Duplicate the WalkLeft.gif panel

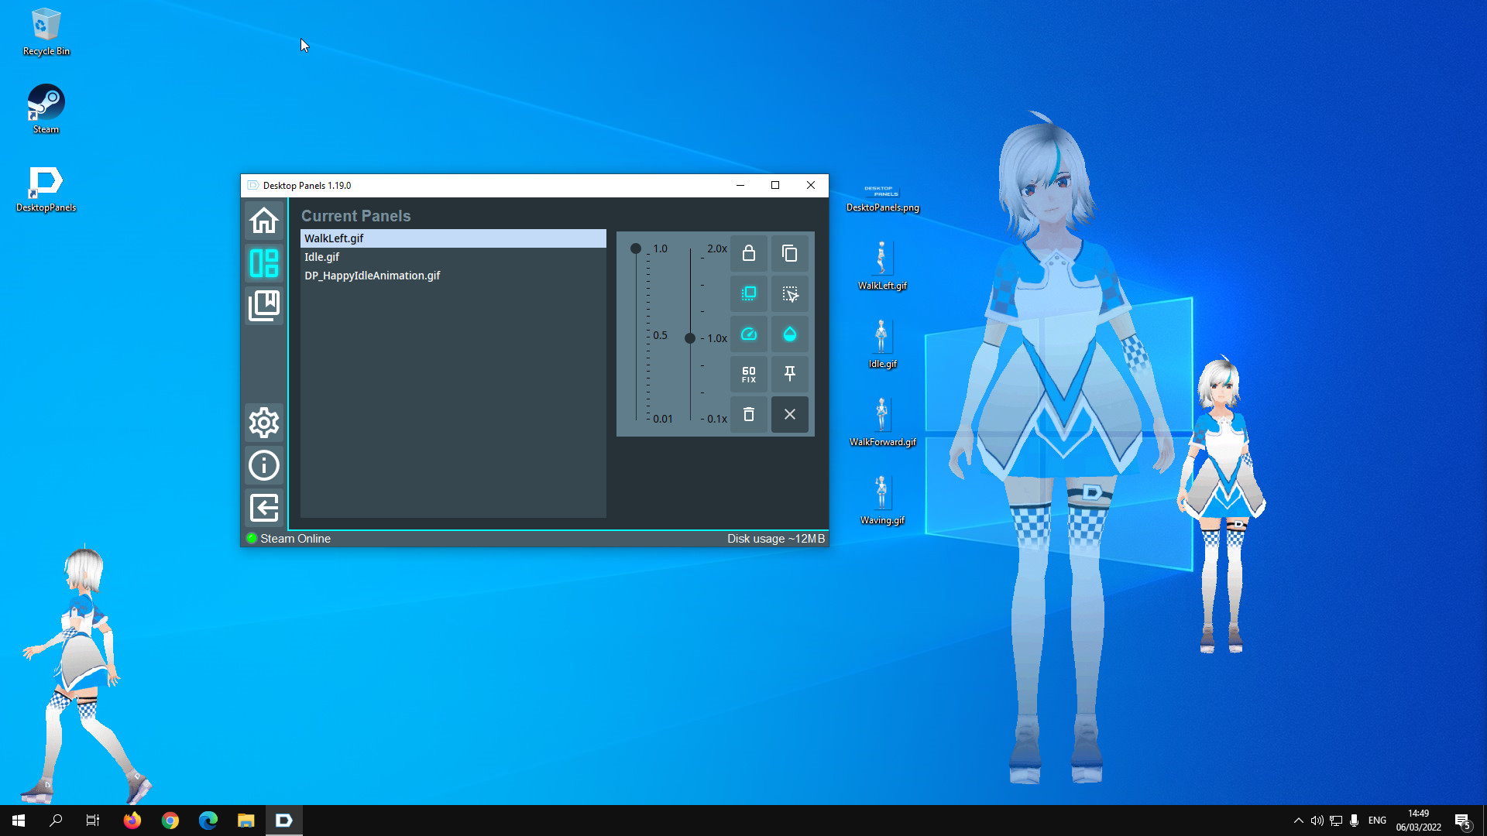(x=789, y=253)
